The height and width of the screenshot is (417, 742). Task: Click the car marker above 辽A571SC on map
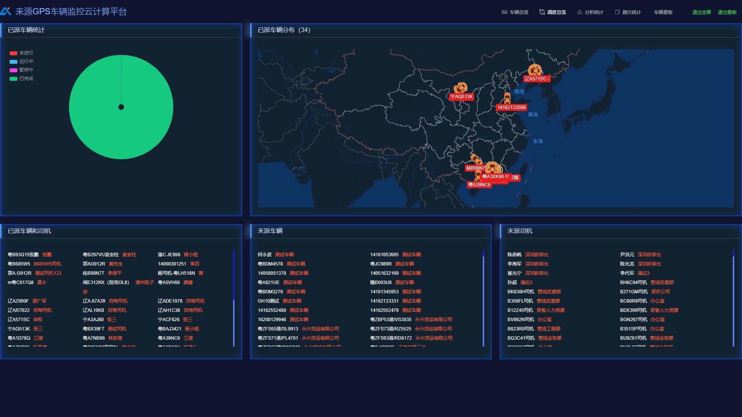pyautogui.click(x=535, y=70)
